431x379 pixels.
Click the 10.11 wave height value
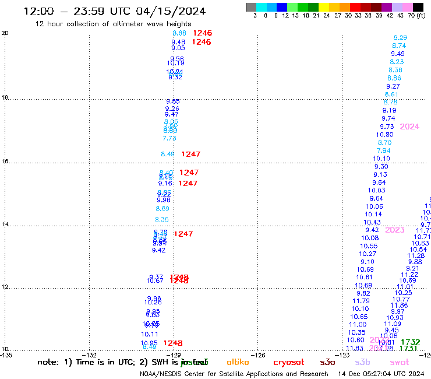point(150,335)
